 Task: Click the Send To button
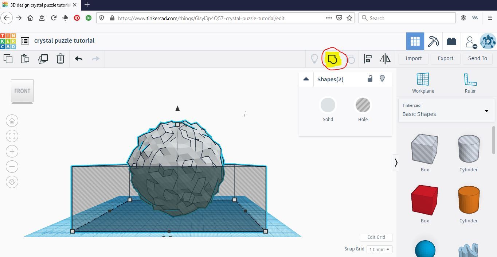coord(477,58)
